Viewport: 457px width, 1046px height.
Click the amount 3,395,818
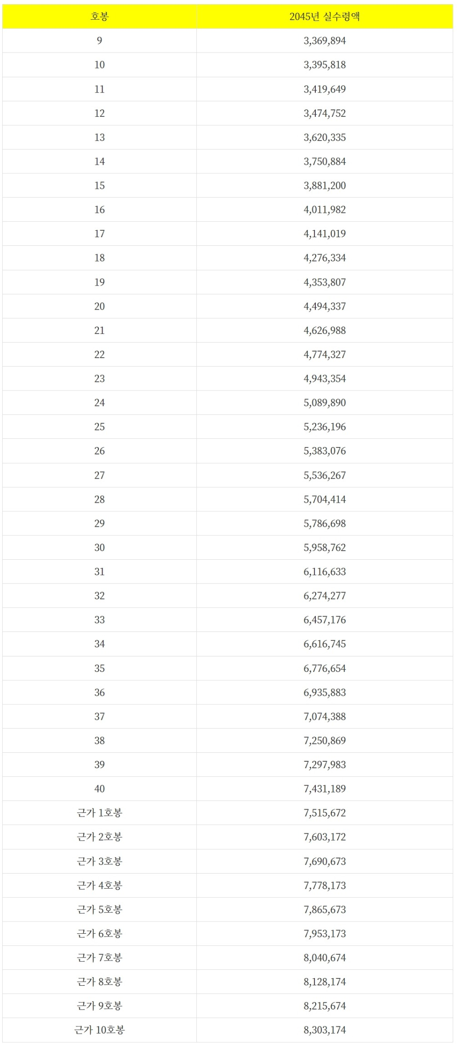pyautogui.click(x=325, y=65)
